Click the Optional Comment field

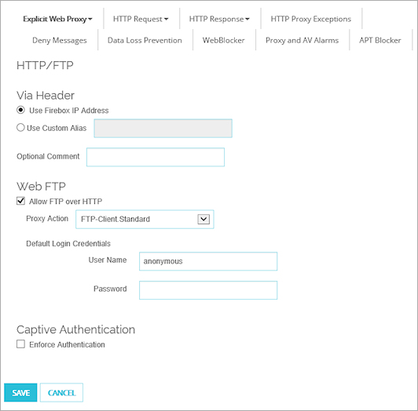coord(156,157)
